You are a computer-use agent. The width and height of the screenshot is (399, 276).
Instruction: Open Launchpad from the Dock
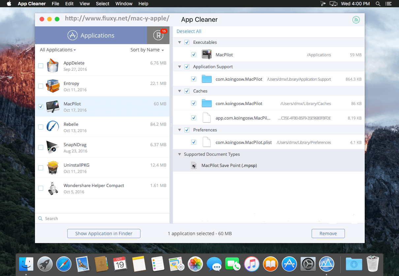point(45,263)
